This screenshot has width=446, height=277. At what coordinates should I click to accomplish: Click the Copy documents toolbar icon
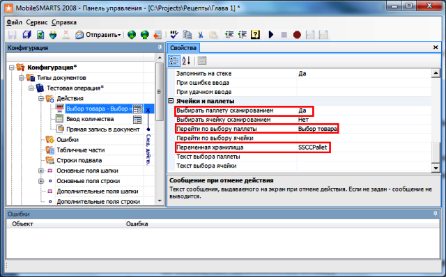click(187, 35)
